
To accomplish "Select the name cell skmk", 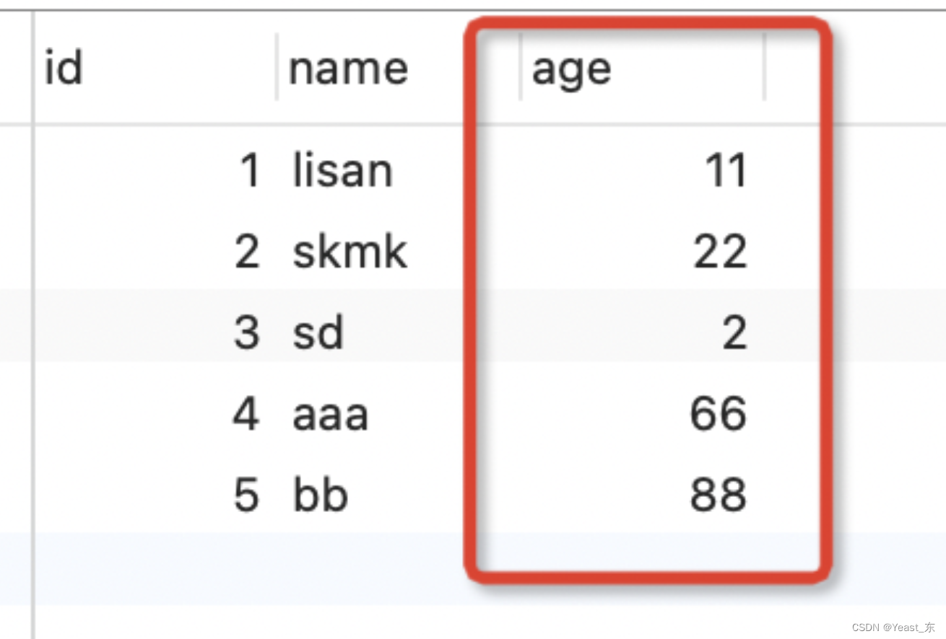I will [x=350, y=252].
